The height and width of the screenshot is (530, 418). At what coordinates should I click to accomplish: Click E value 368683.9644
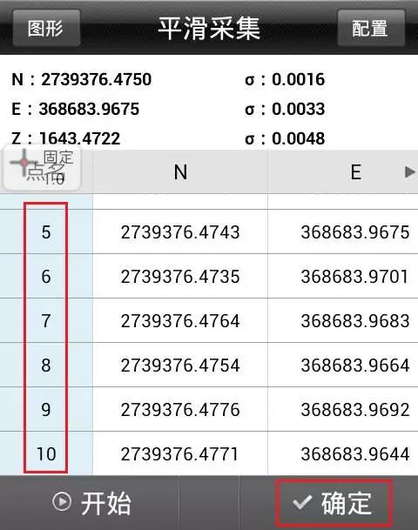(355, 454)
